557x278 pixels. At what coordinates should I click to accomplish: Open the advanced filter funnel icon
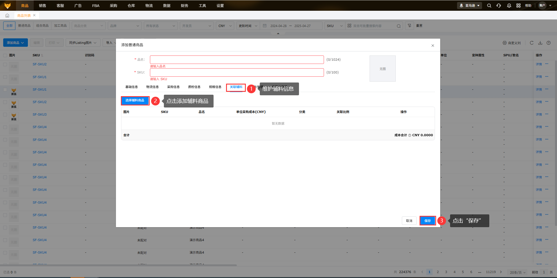(409, 26)
